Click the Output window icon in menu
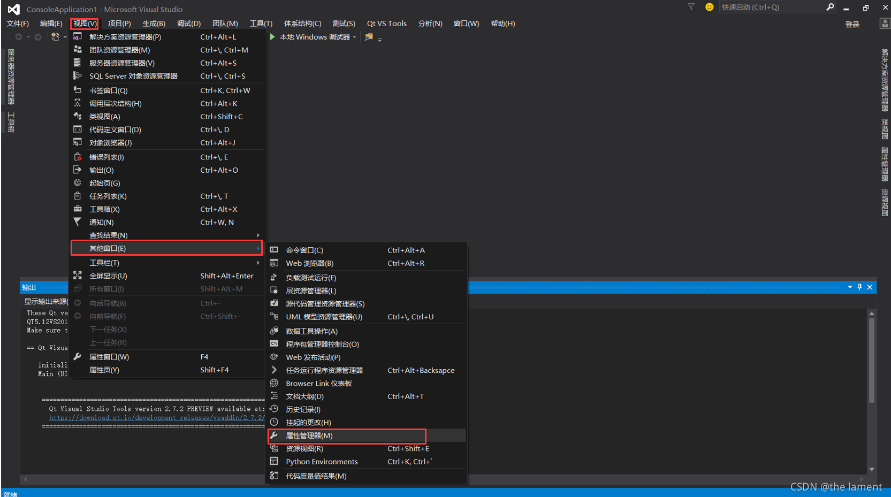 click(x=78, y=170)
